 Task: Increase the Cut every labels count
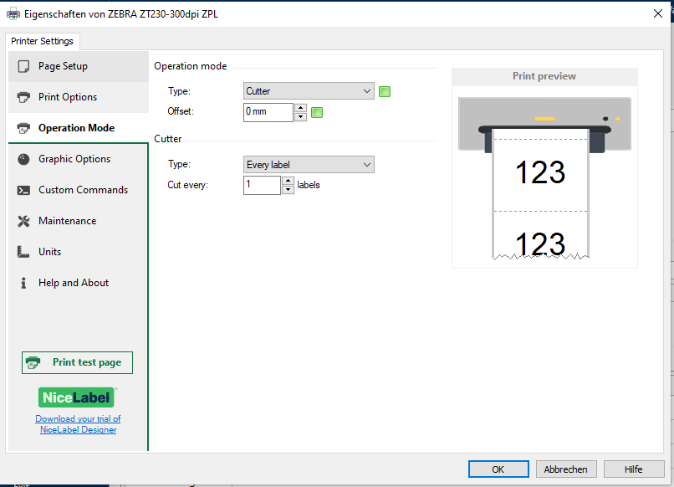(x=288, y=181)
